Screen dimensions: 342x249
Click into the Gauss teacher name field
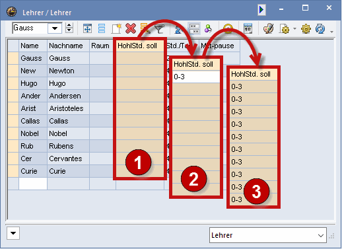(x=30, y=28)
